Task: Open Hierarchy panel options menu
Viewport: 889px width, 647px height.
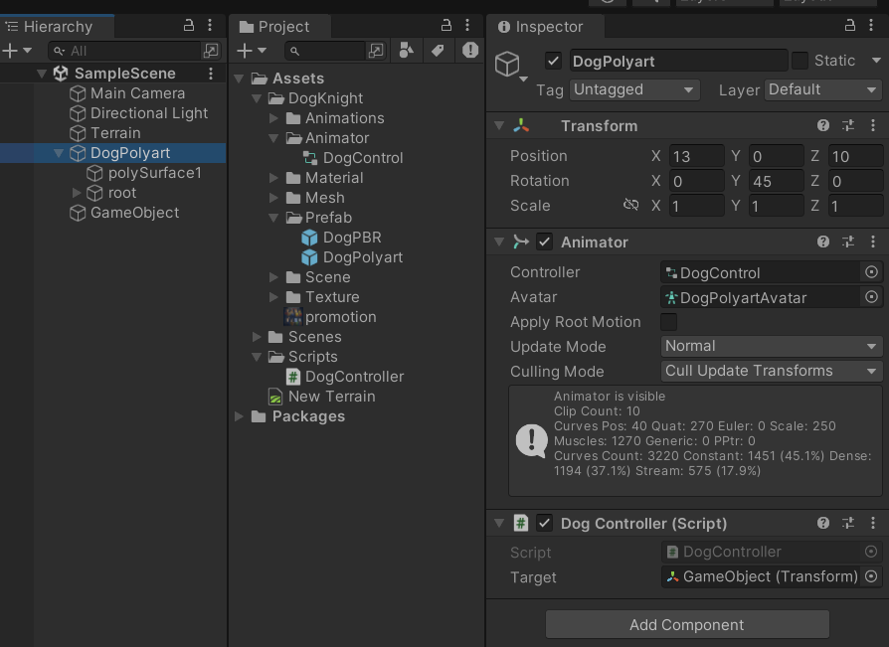Action: 210,25
